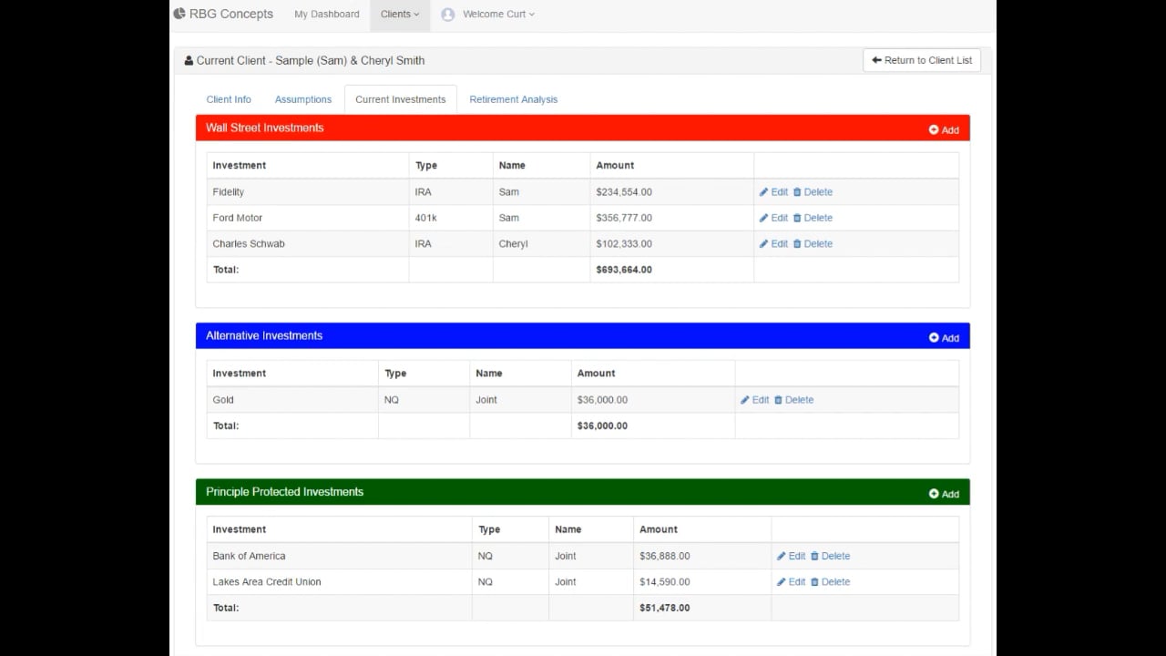Click the trash Delete icon for Gold
Screen dimensions: 1166x656
point(779,400)
